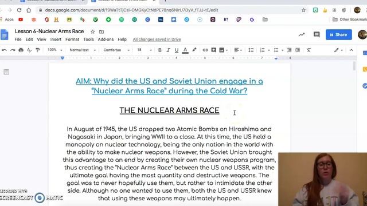Print the document with printer icon

[21, 50]
